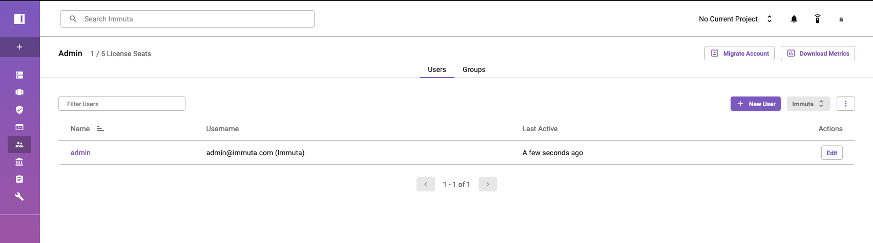The height and width of the screenshot is (243, 873).
Task: Click the Filter Users input field
Action: (x=122, y=104)
